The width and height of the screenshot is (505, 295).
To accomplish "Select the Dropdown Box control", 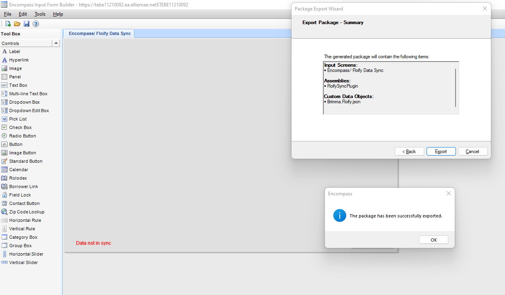I will click(x=24, y=102).
